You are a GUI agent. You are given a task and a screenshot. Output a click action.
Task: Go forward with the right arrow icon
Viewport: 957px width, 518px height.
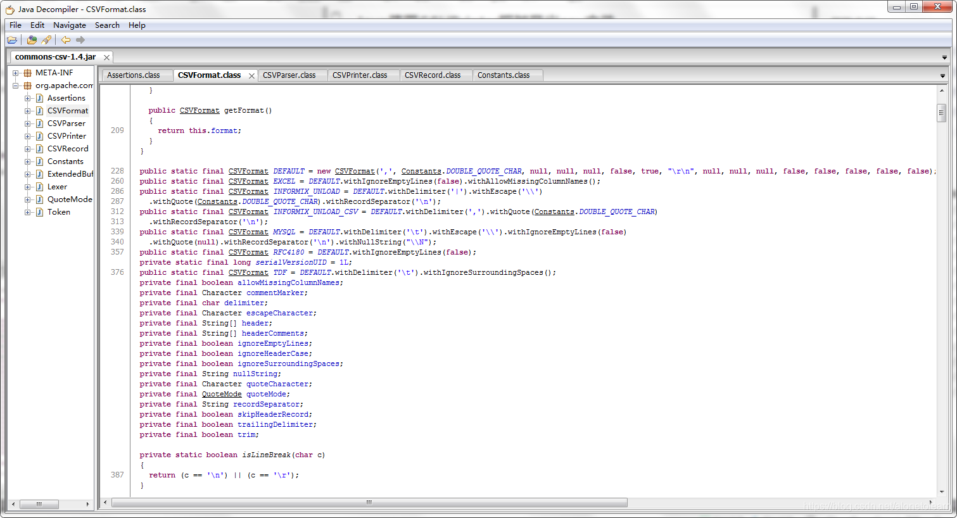tap(80, 40)
